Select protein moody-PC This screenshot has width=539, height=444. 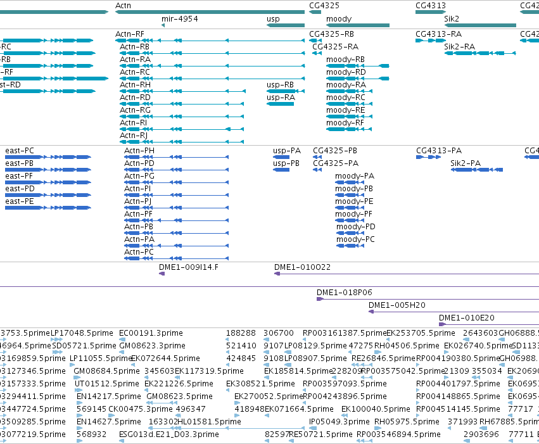point(355,240)
